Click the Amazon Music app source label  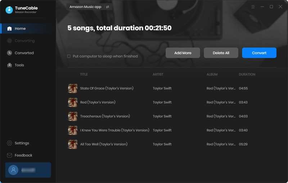(85, 7)
